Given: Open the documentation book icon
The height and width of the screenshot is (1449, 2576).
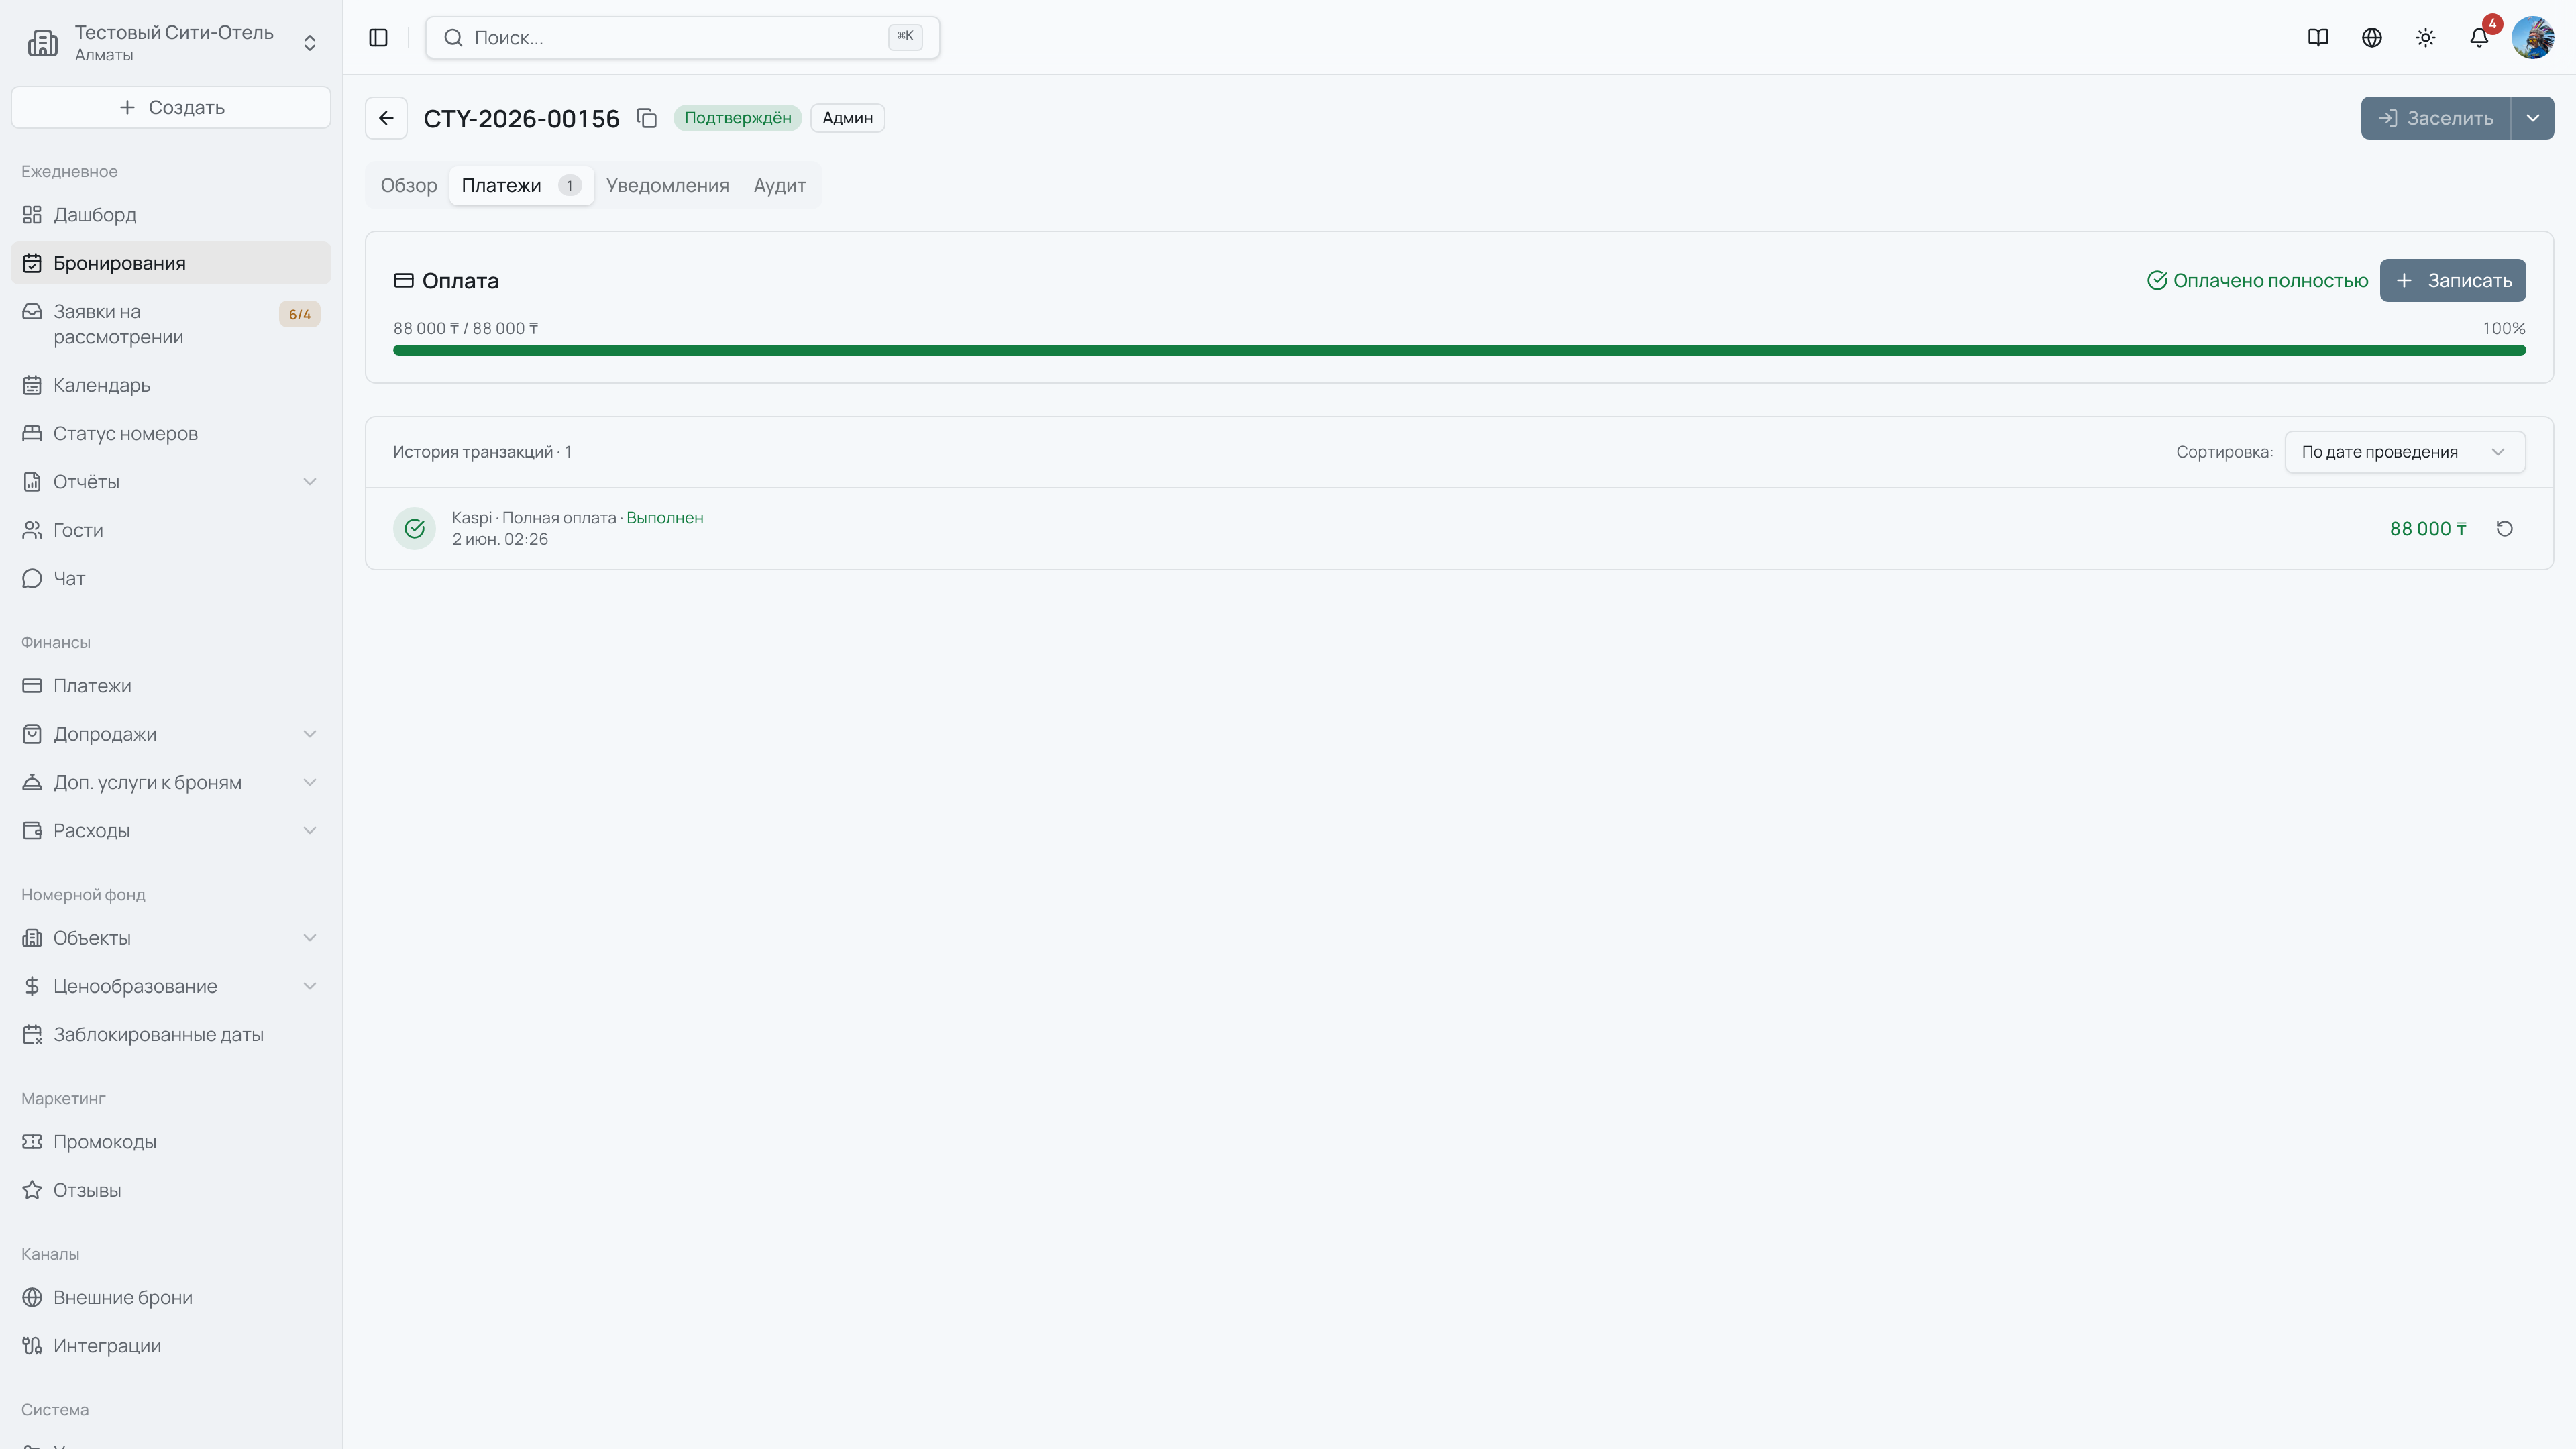Looking at the screenshot, I should pyautogui.click(x=2318, y=37).
